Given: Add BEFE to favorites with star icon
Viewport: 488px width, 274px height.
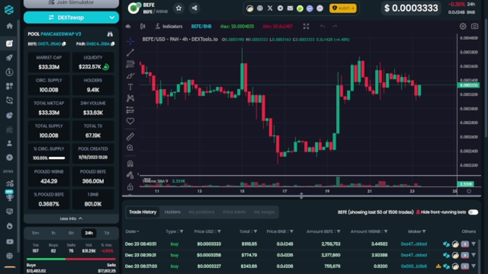Looking at the screenshot, I should [x=178, y=8].
